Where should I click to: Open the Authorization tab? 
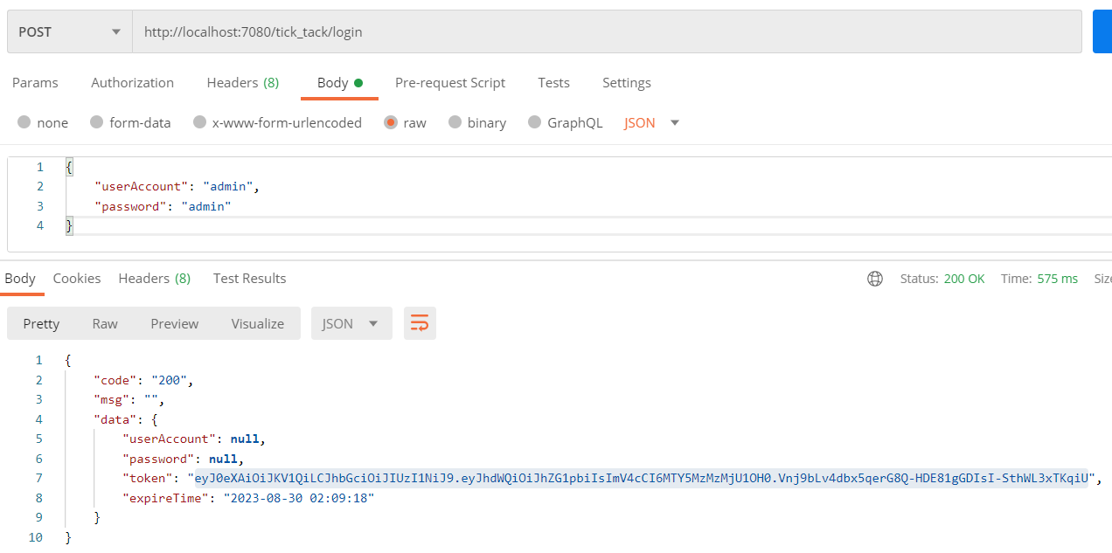click(x=132, y=83)
